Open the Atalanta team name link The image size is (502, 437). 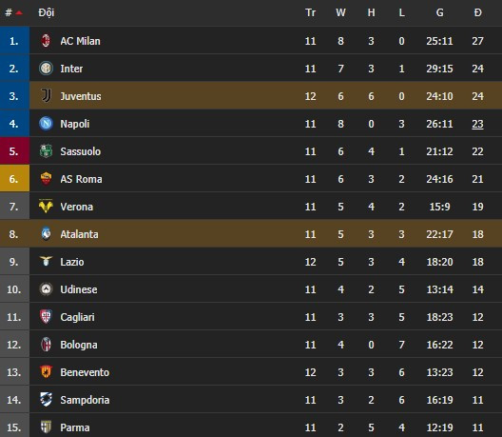(79, 234)
